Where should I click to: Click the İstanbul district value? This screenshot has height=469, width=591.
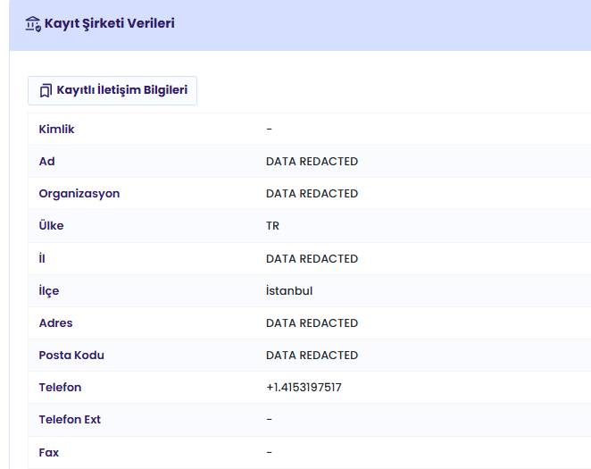(289, 290)
